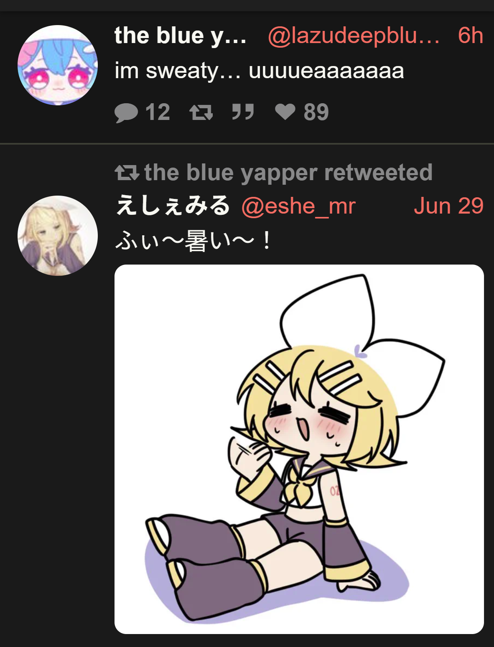Click the tweet text 'im sweaty… uuuueaaaaaaa'

[260, 71]
